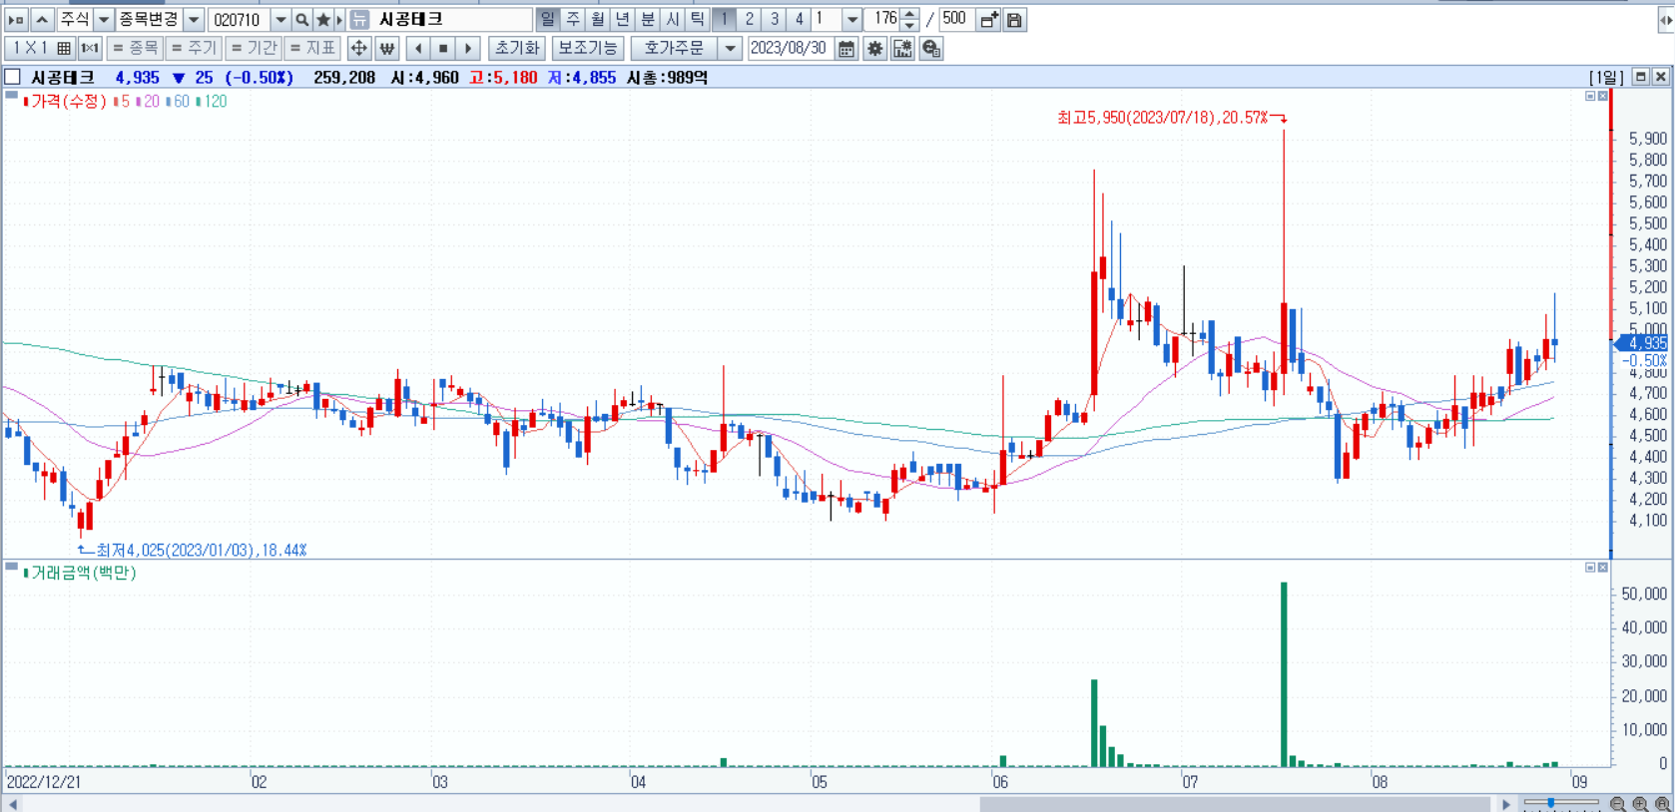Image resolution: width=1675 pixels, height=812 pixels.
Task: Toggle 주기 link option
Action: click(194, 48)
